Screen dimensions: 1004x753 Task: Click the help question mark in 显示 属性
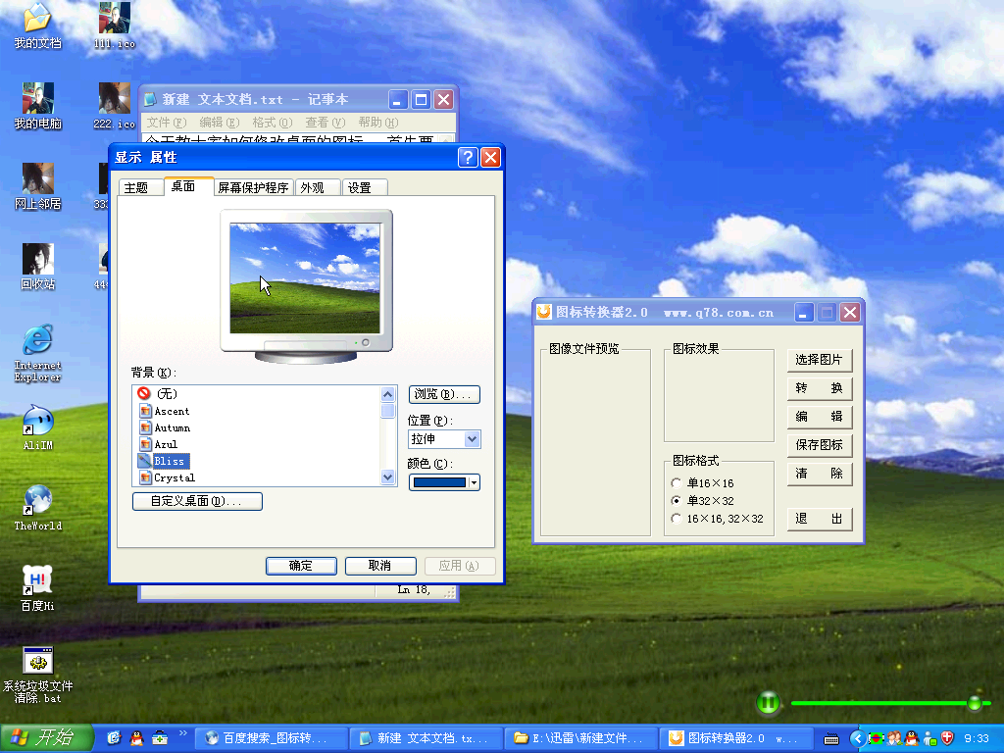[x=468, y=157]
